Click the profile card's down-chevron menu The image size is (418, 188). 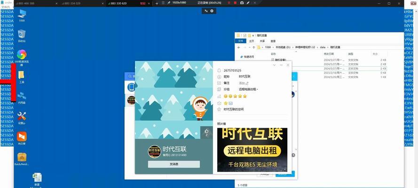(x=274, y=65)
